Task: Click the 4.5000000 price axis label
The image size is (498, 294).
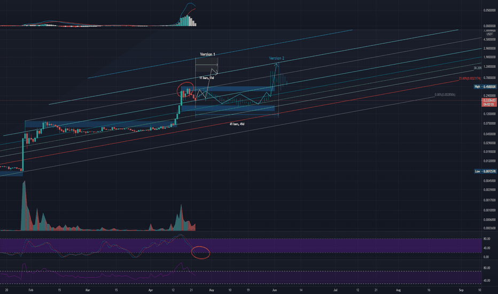Action: click(x=489, y=40)
